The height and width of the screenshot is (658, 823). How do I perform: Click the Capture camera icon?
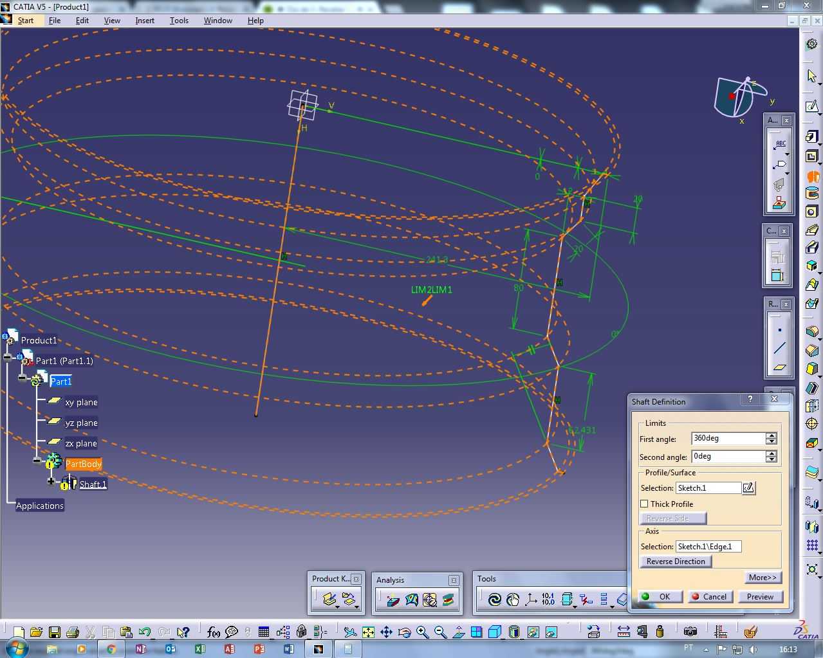point(690,632)
